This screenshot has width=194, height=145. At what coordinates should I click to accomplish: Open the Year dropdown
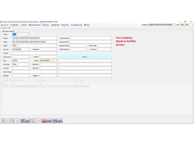point(192,25)
